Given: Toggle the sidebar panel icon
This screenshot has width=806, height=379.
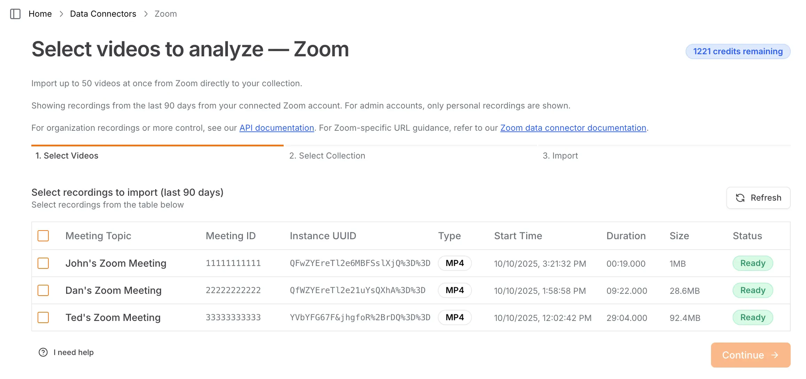Looking at the screenshot, I should [x=15, y=14].
